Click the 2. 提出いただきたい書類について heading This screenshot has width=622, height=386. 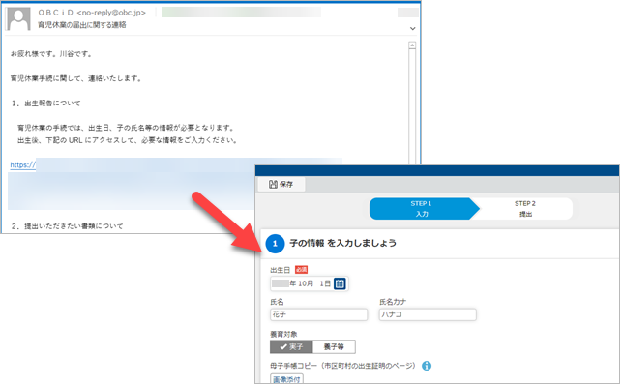coord(67,226)
